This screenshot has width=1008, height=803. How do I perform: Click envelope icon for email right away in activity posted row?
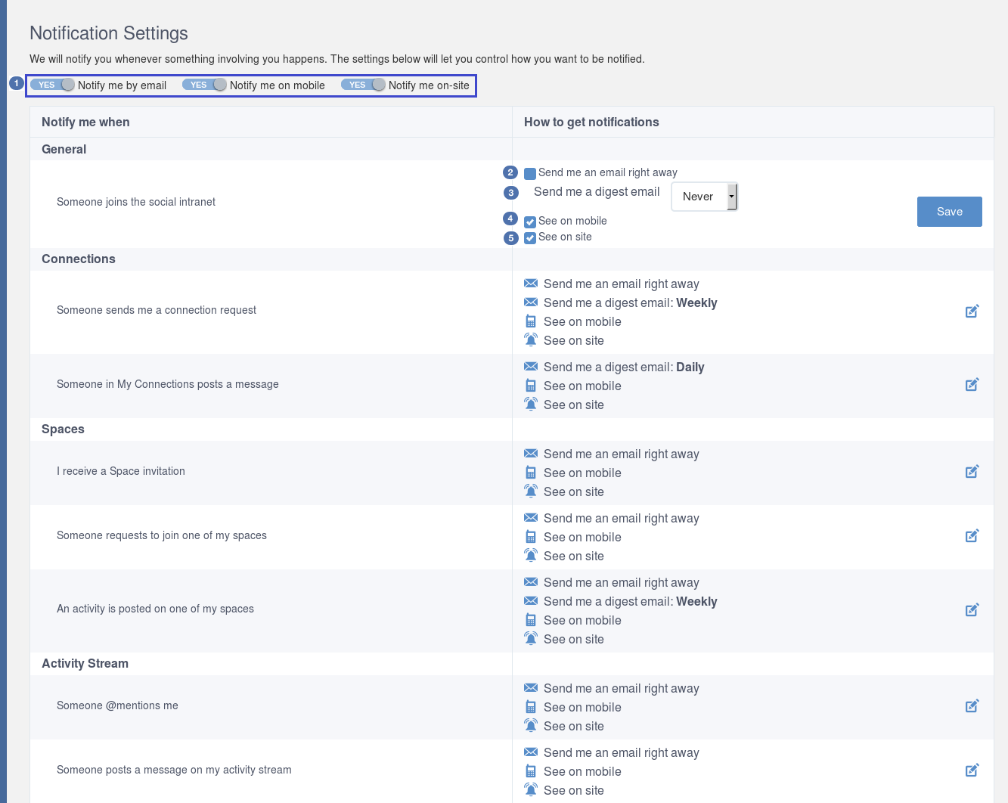point(531,582)
